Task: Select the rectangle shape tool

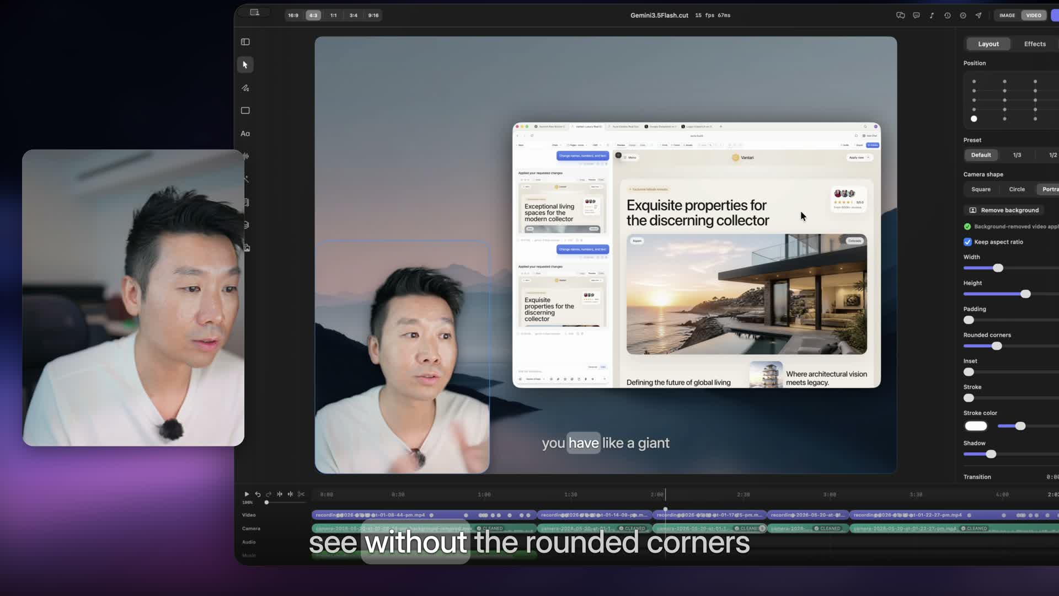Action: [x=245, y=110]
